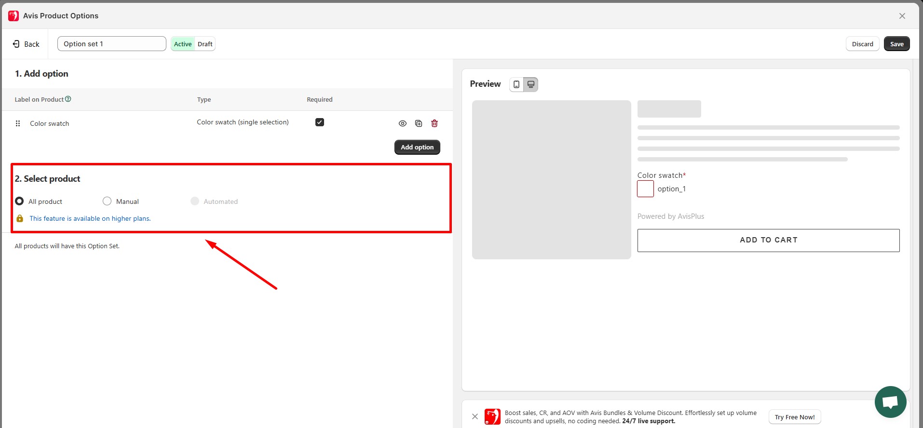This screenshot has height=428, width=923.
Task: Click the Avis Bundles promo logo
Action: click(x=492, y=416)
